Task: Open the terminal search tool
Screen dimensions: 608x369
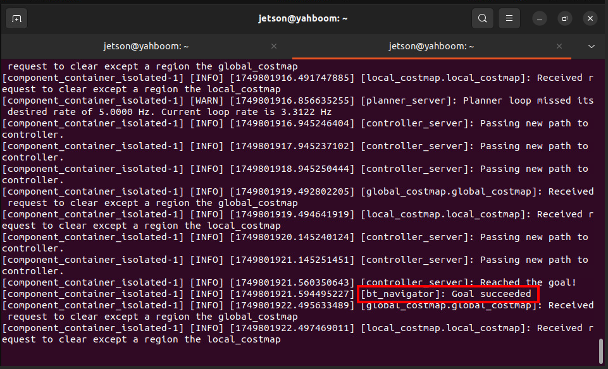Action: pos(482,18)
